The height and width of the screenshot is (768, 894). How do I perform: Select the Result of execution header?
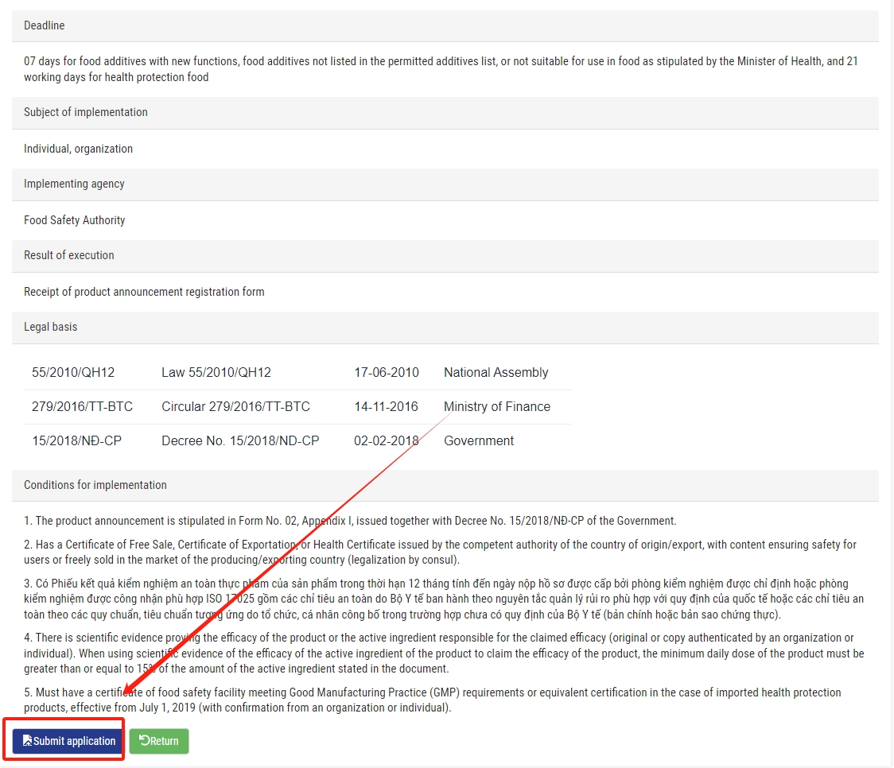pyautogui.click(x=445, y=255)
